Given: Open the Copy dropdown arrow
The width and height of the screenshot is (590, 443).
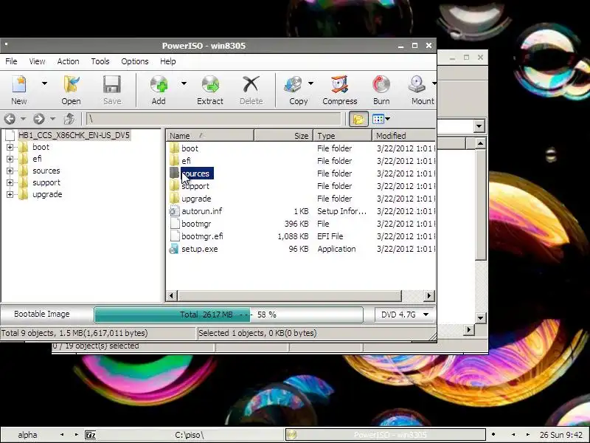Looking at the screenshot, I should tap(310, 83).
